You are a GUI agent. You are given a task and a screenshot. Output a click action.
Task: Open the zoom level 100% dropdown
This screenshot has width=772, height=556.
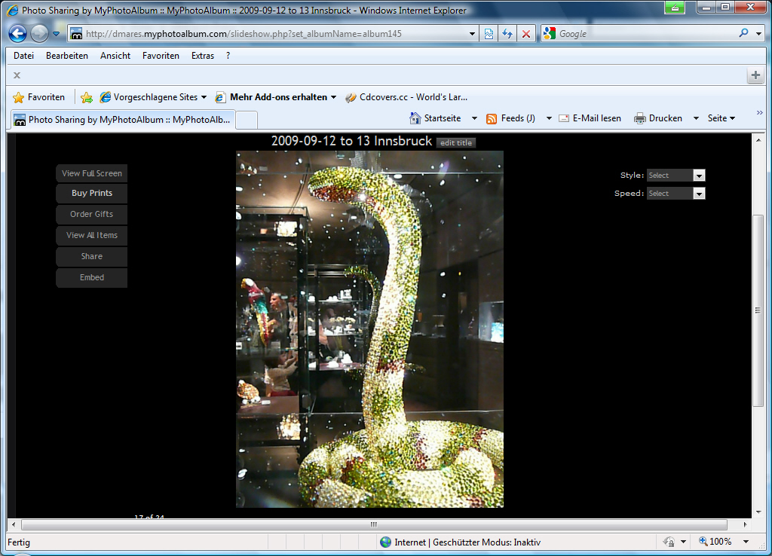tap(746, 542)
